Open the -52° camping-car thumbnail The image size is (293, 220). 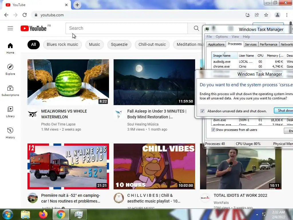68,166
